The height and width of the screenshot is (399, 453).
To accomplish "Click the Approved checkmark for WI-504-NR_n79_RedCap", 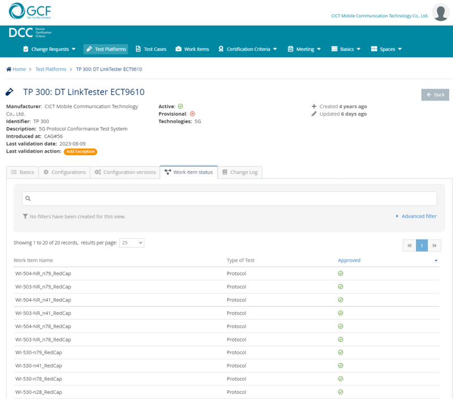I will point(340,273).
